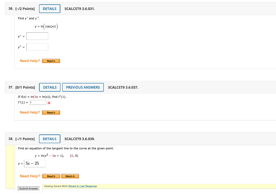Click the Read It icon for problem 36
Screen dimensions: 276x194
pyautogui.click(x=51, y=61)
